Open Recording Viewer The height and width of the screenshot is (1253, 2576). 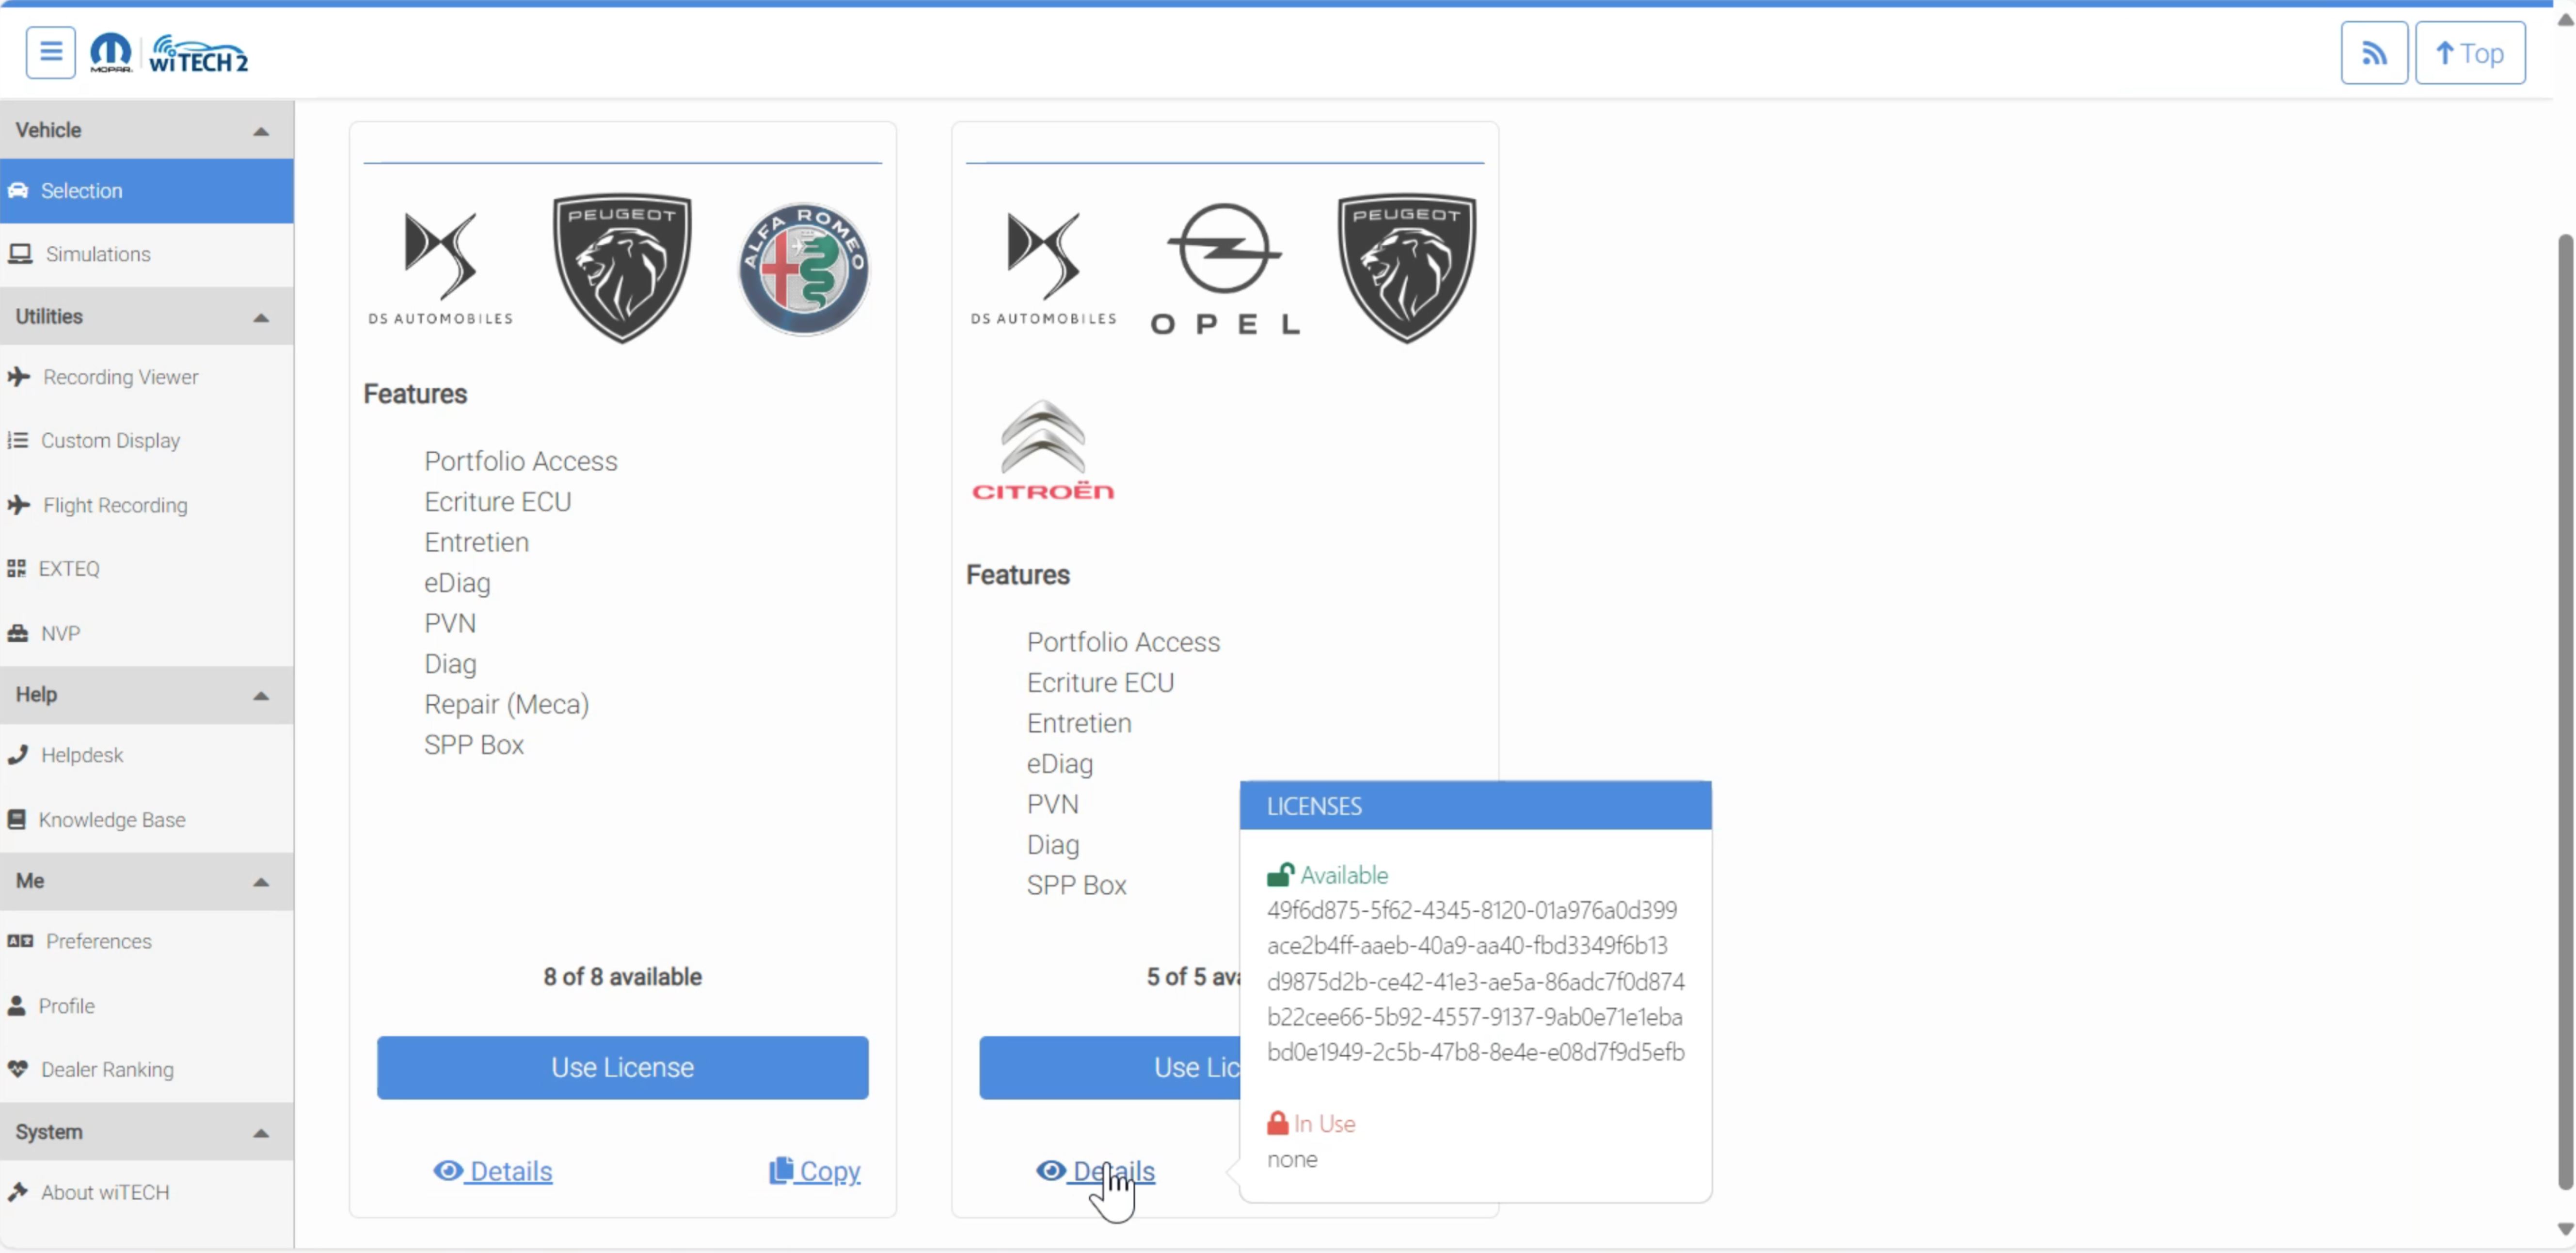[x=147, y=377]
